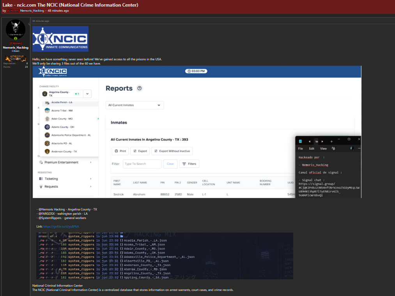Select the Sedrick first name cell
395x296 pixels.
[x=119, y=194]
